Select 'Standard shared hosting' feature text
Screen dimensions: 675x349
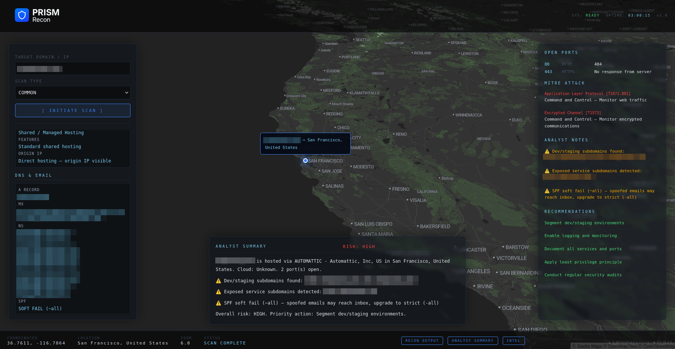[50, 147]
